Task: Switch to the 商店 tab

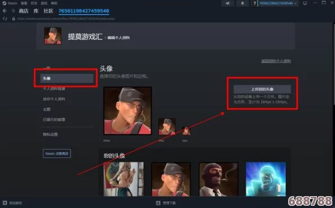Action: click(x=24, y=11)
